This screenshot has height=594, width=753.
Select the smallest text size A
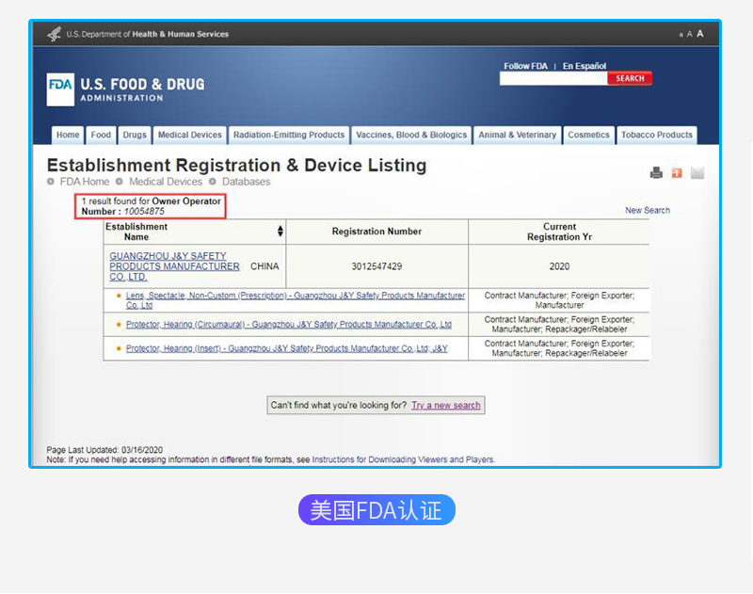tap(681, 35)
